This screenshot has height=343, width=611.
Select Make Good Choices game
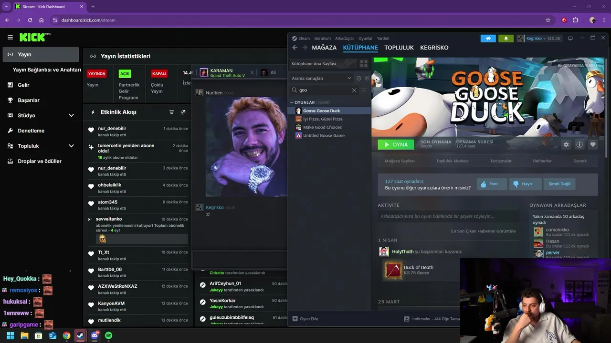(322, 127)
